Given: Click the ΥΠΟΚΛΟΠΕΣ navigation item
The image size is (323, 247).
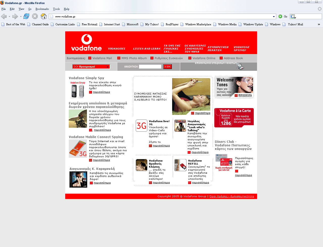Looking at the screenshot, I should tap(117, 49).
